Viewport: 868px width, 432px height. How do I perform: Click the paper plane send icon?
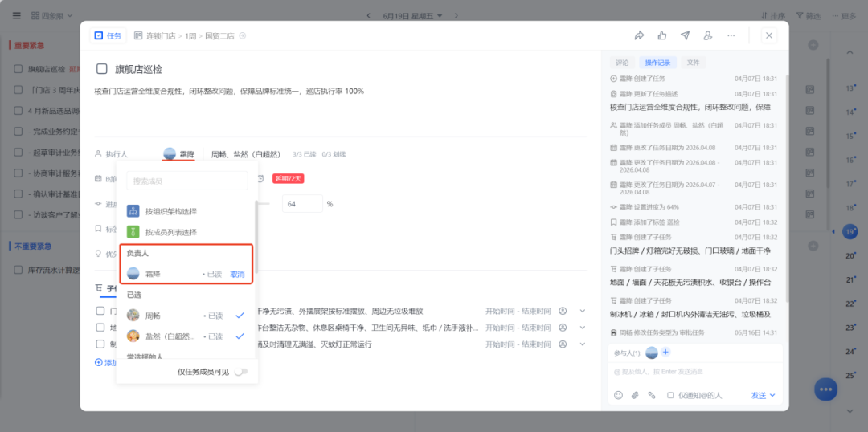(686, 35)
